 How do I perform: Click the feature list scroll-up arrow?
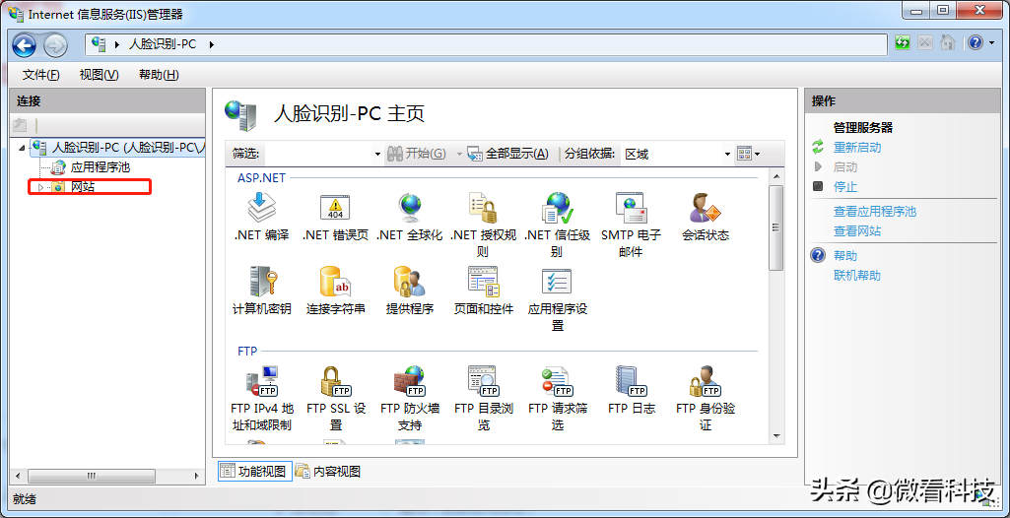coord(776,175)
